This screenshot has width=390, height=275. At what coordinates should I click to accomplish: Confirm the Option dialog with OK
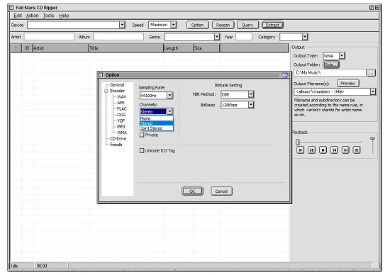click(x=192, y=191)
